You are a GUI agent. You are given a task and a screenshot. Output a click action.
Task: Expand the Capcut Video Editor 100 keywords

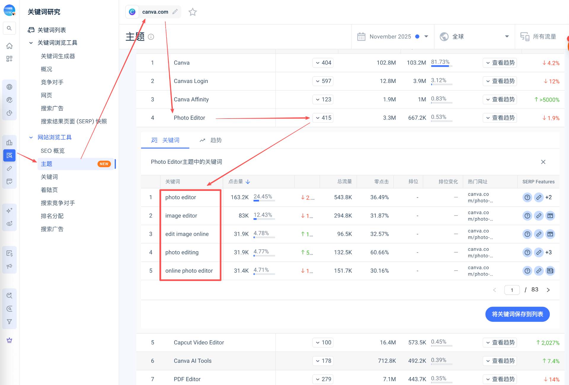[323, 343]
